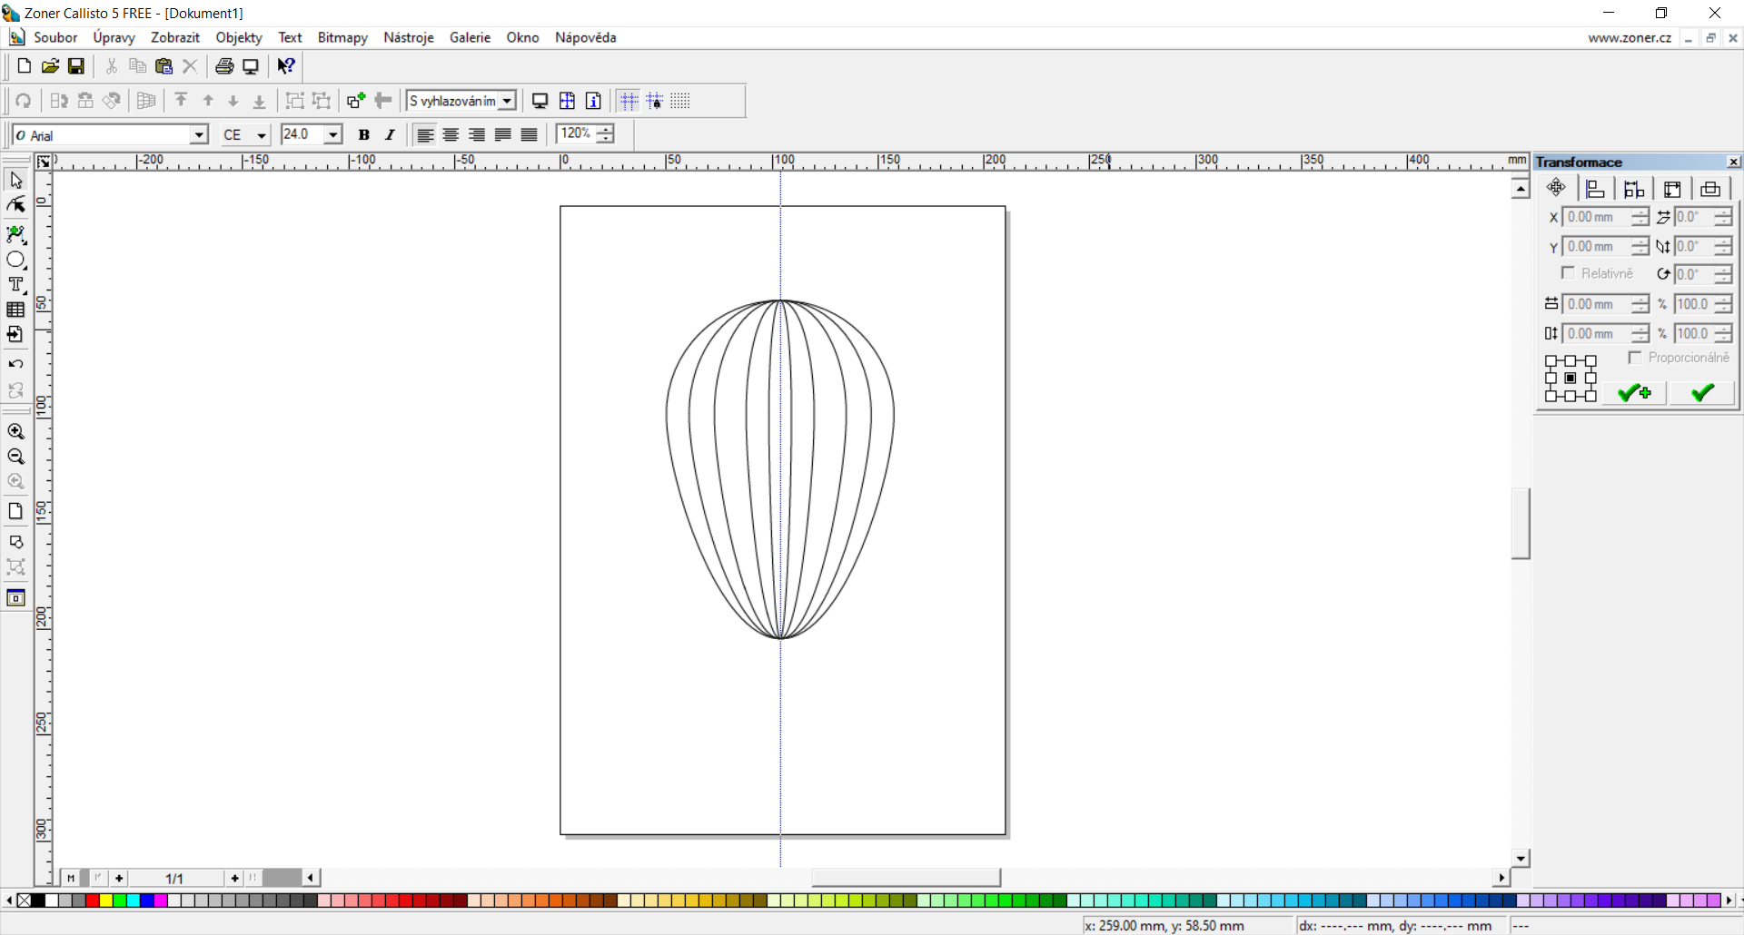
Task: Open the Bitmapy menu
Action: [x=342, y=37]
